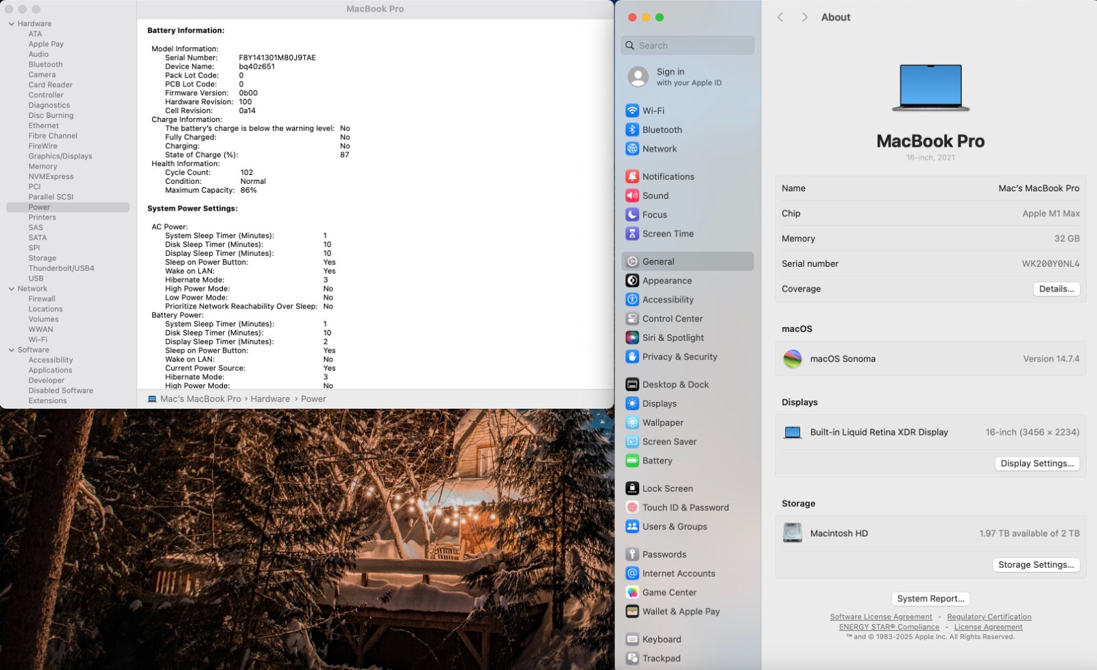Open the Software License Agreement link

pos(880,617)
